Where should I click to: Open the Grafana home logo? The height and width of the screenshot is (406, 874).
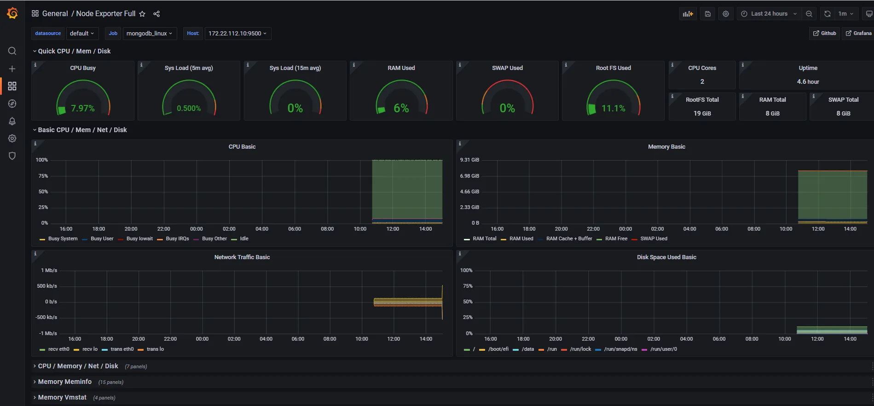coord(12,13)
